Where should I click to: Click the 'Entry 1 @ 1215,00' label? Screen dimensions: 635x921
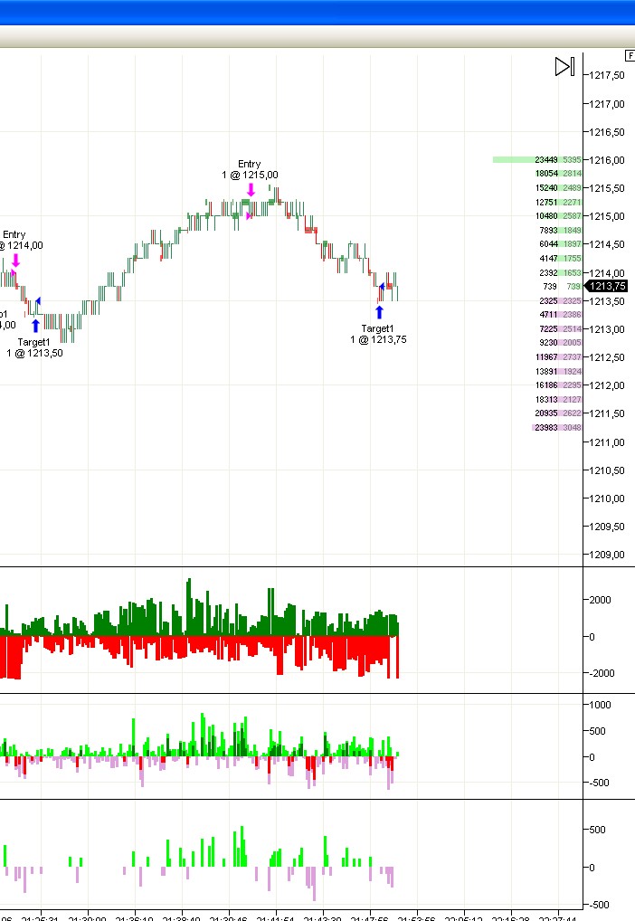[250, 170]
